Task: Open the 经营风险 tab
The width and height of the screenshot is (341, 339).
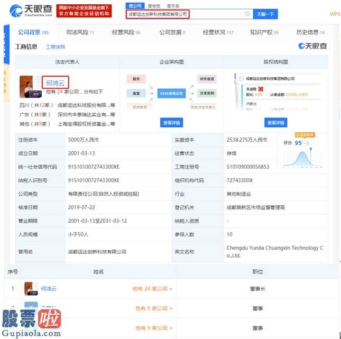Action: [126, 32]
